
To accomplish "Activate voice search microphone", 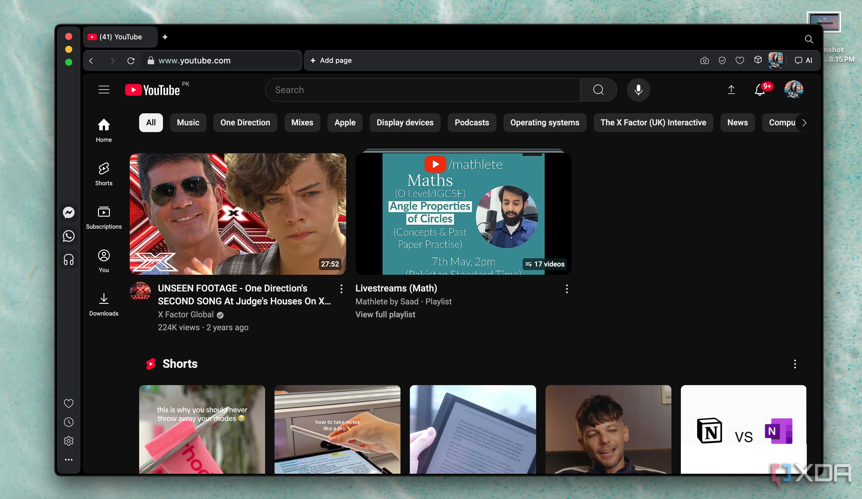I will (x=638, y=90).
